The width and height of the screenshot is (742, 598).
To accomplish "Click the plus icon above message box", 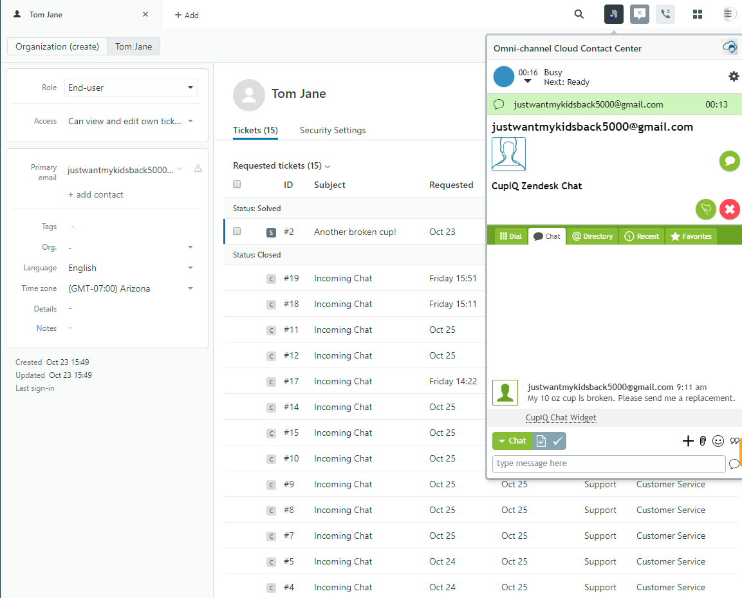I will pos(688,441).
